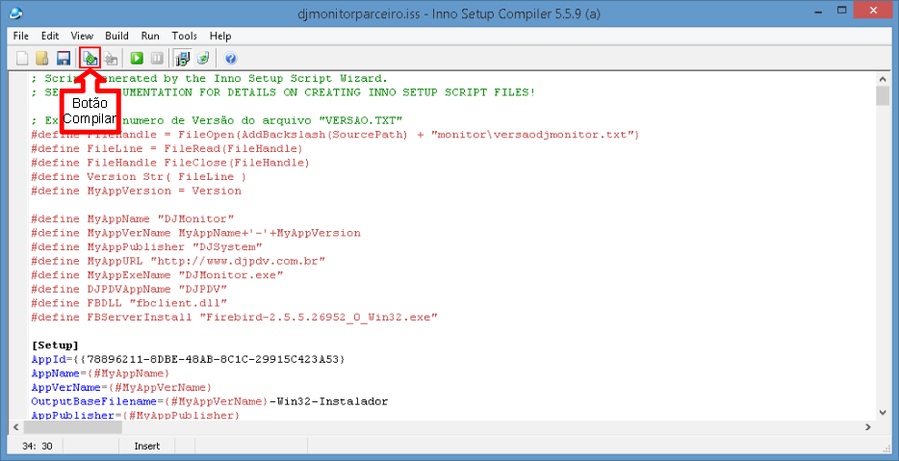Click the Stop Compile toolbar icon
Viewport: 899px width, 461px height.
click(x=112, y=59)
